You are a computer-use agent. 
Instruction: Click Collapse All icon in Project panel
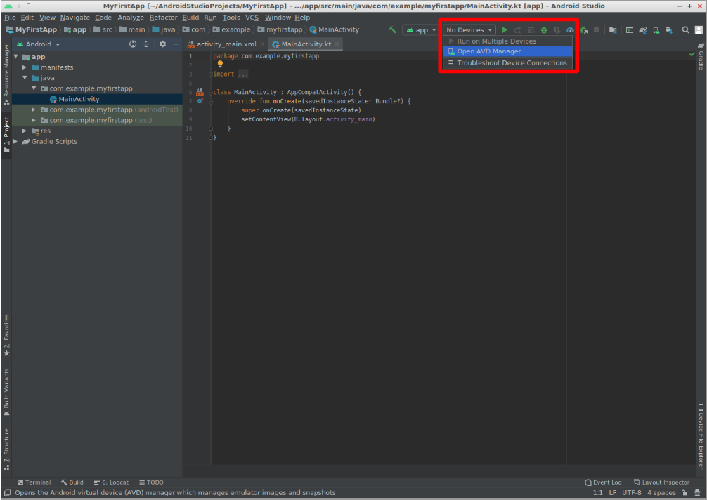click(145, 44)
